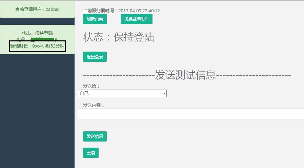Viewport: 304px width, 168px height.
Task: Click the 发送内容： label
Action: pos(94,105)
